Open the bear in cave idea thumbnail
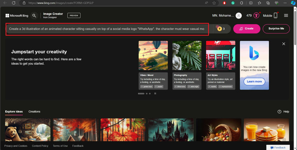Viewport: 297px width, 150px height. [28, 130]
